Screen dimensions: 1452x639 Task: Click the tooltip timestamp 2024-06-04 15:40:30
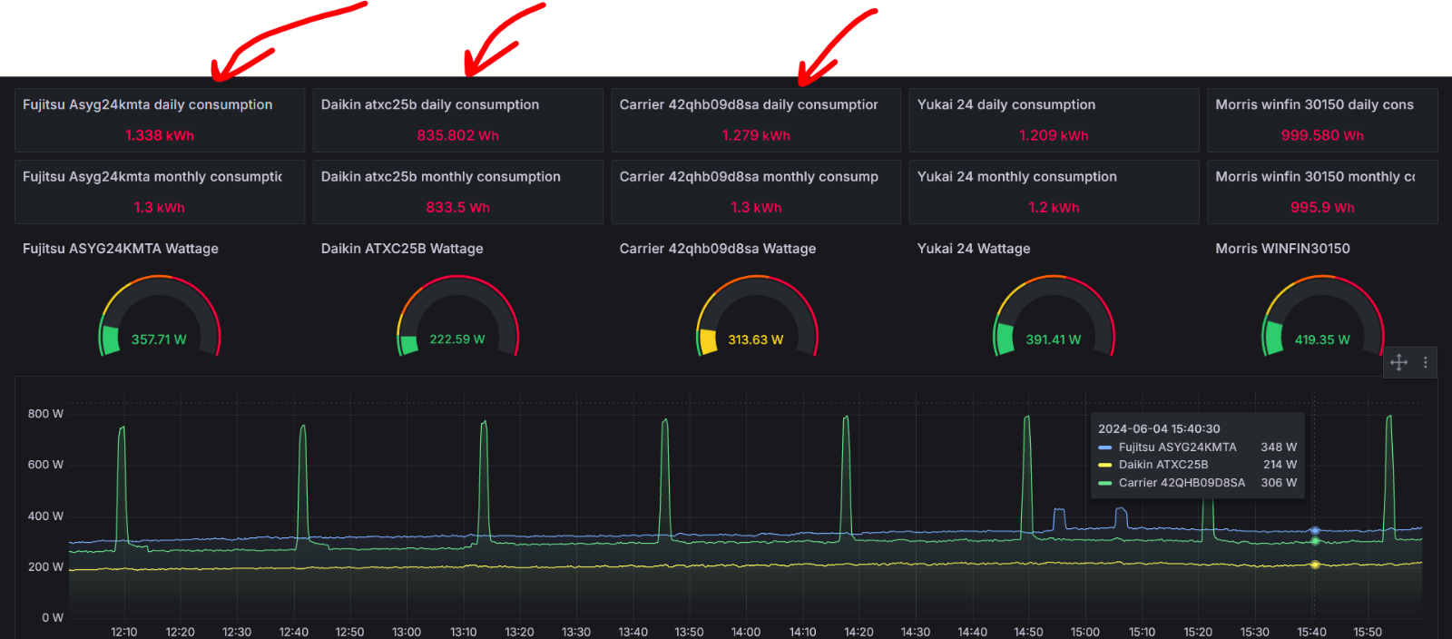coord(1159,428)
